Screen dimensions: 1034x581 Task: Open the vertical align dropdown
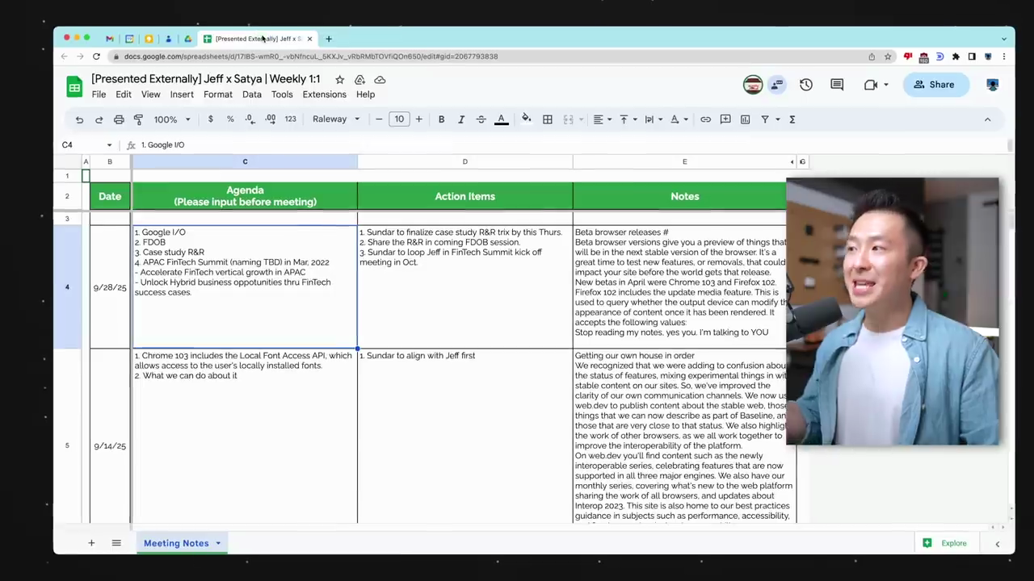628,119
